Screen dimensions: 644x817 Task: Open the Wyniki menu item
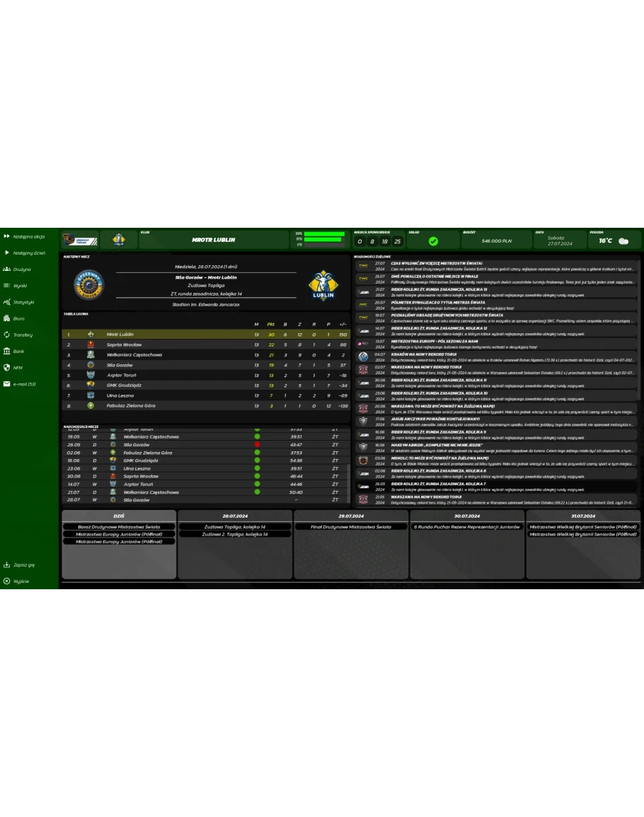[20, 286]
